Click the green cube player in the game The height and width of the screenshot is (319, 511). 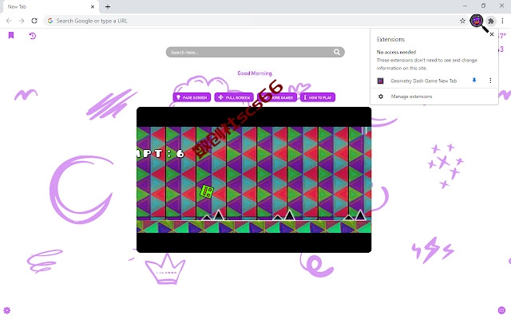tap(206, 191)
